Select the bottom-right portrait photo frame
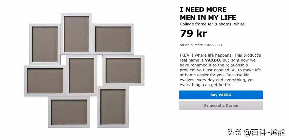The height and width of the screenshot is (140, 289). point(113,107)
